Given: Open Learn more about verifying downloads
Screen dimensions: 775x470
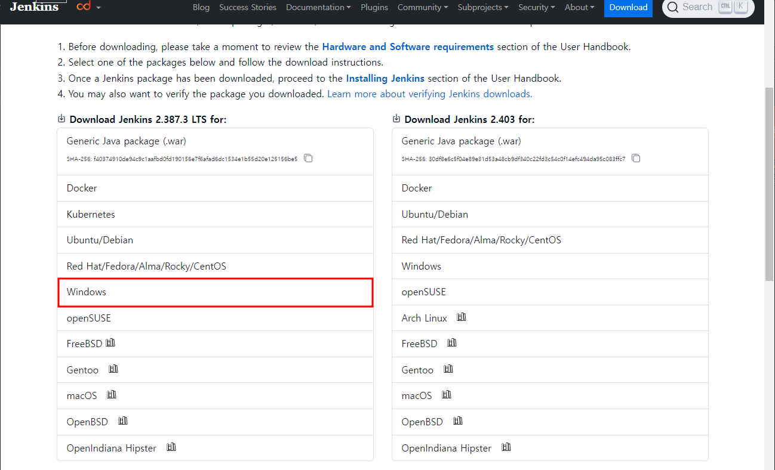Looking at the screenshot, I should (x=430, y=94).
